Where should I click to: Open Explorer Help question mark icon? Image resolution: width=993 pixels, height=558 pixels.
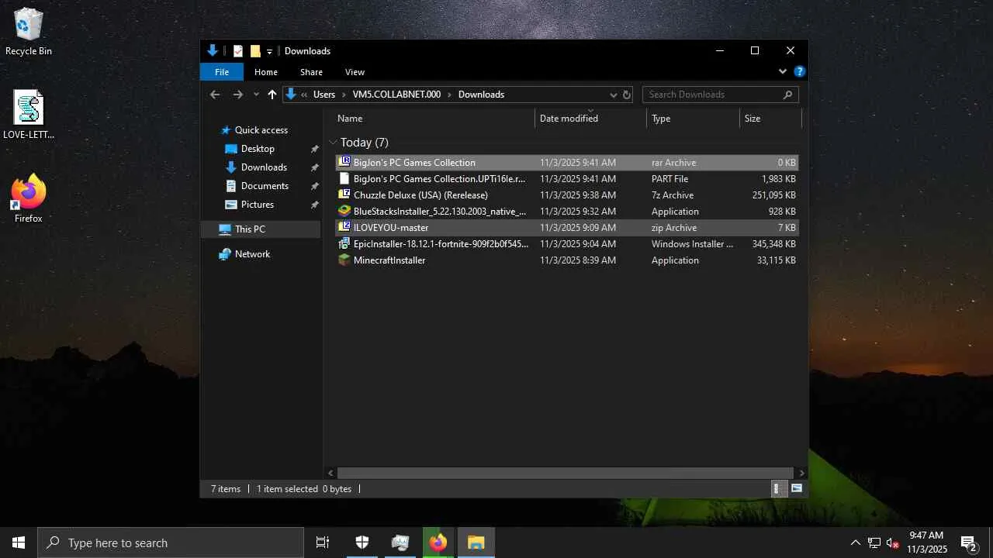coord(800,71)
